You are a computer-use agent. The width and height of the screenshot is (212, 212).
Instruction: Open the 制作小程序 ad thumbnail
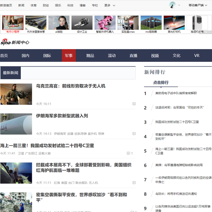13,23
